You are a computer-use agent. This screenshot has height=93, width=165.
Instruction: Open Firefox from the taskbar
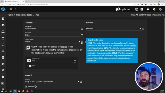23,91
